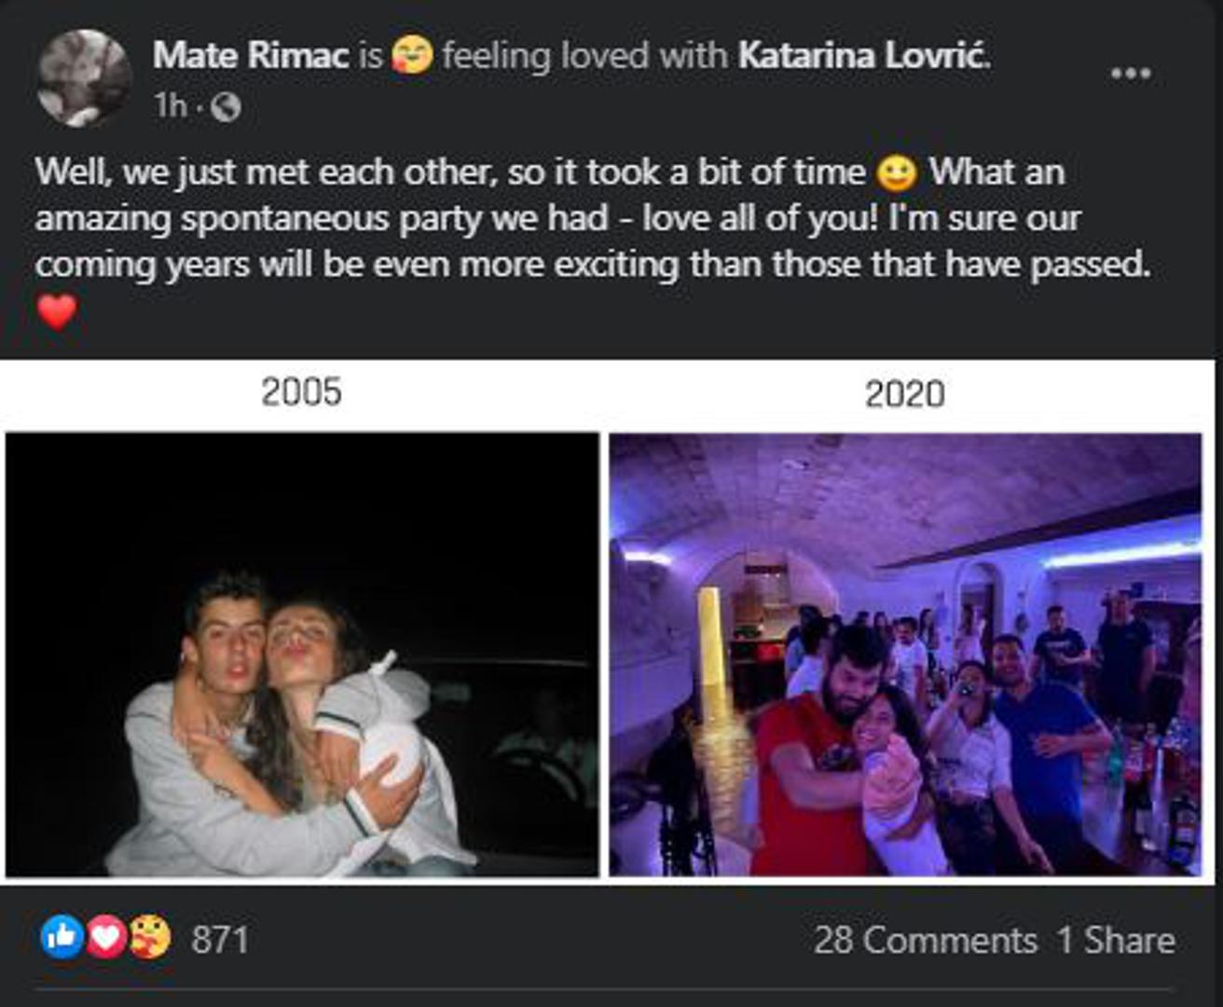Open the 2020 party photo
Screen dimensions: 1223x1007
[905, 654]
